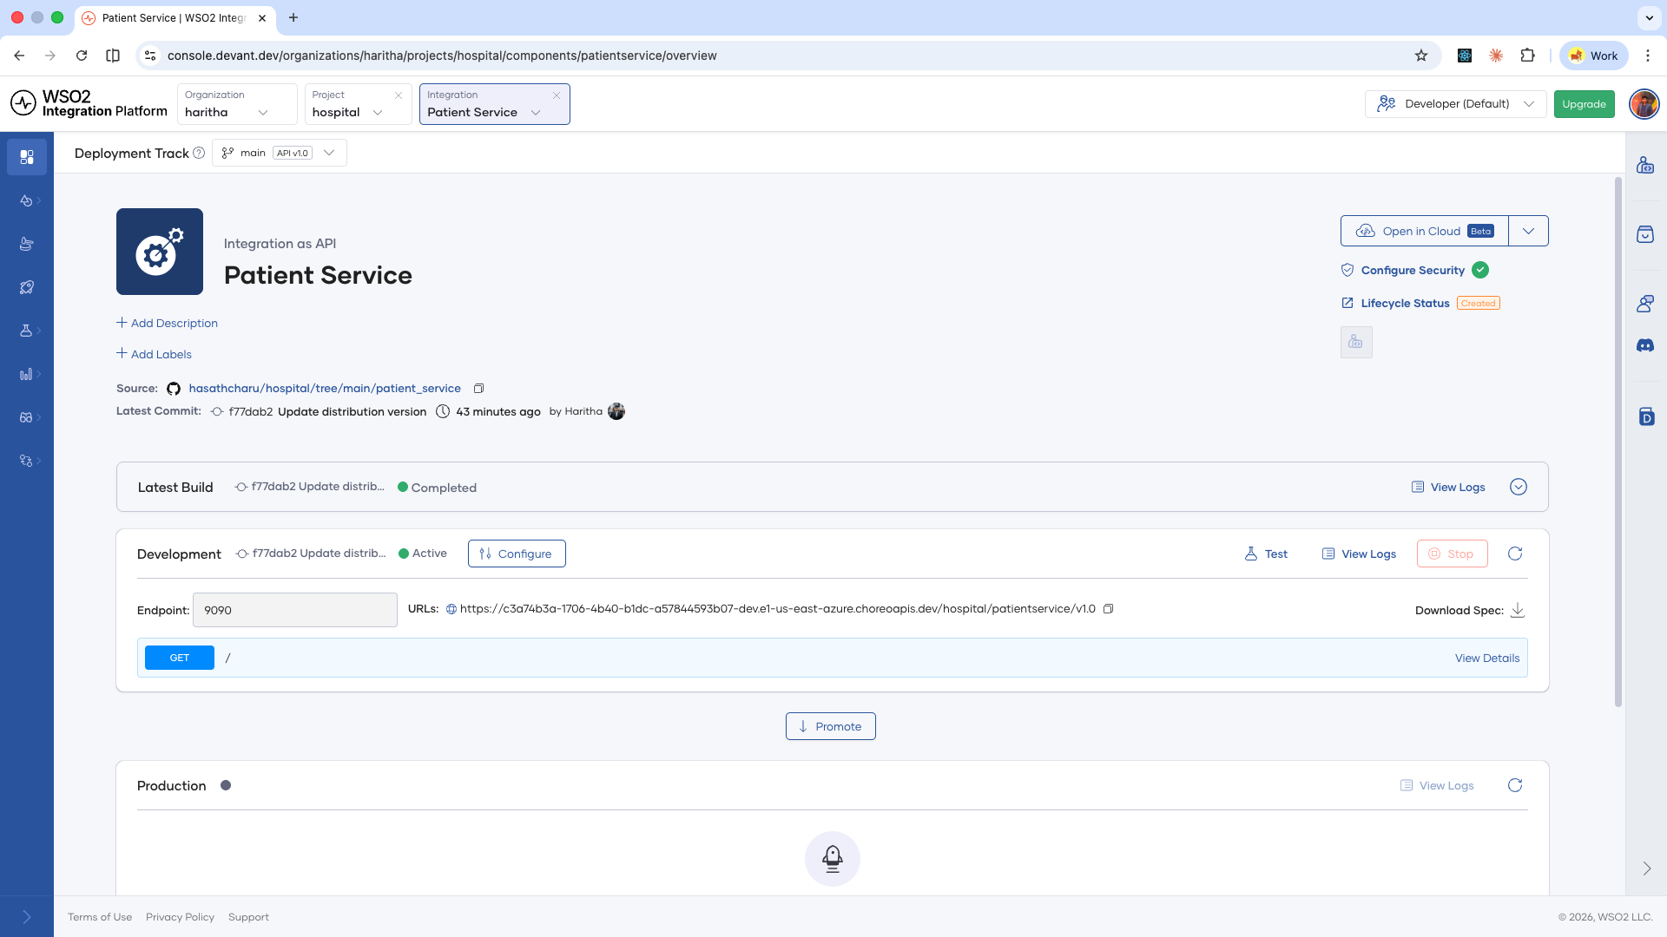Screen dimensions: 1667x937
Task: Open Configure Security link
Action: (x=1413, y=270)
